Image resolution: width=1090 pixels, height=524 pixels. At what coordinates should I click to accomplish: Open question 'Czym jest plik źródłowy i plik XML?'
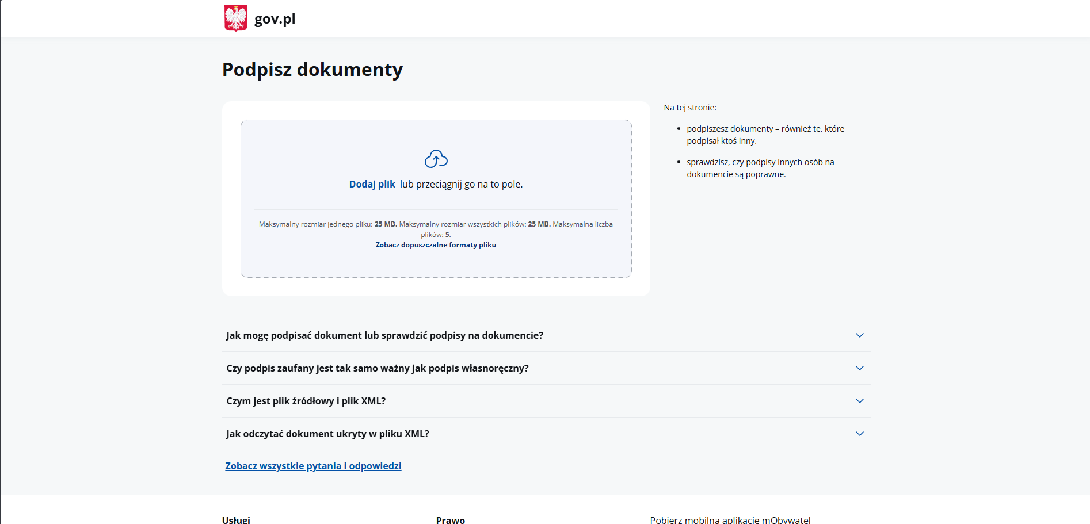[x=306, y=401]
